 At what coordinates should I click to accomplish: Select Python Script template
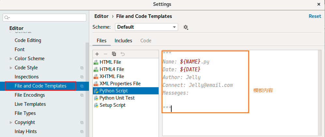pos(126,91)
